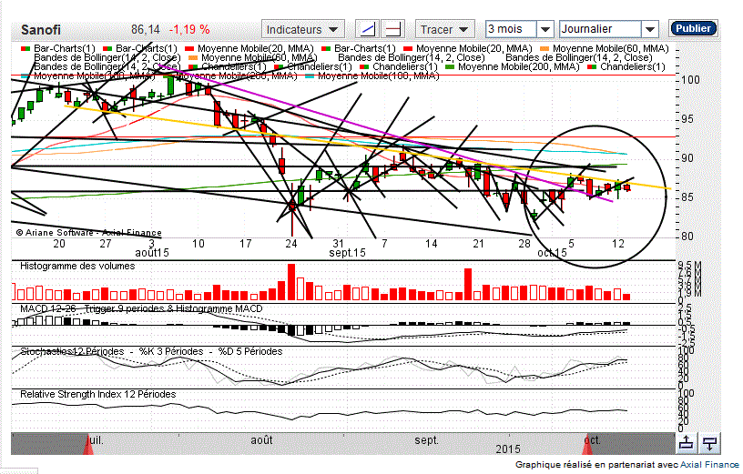Click the Relative Strength Index panel title

coord(97,394)
